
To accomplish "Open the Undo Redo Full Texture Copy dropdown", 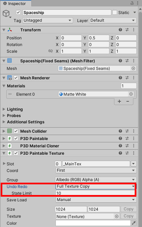I will 96,186.
